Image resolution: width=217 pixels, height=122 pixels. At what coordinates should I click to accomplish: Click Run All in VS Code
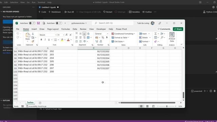[x=69, y=12]
